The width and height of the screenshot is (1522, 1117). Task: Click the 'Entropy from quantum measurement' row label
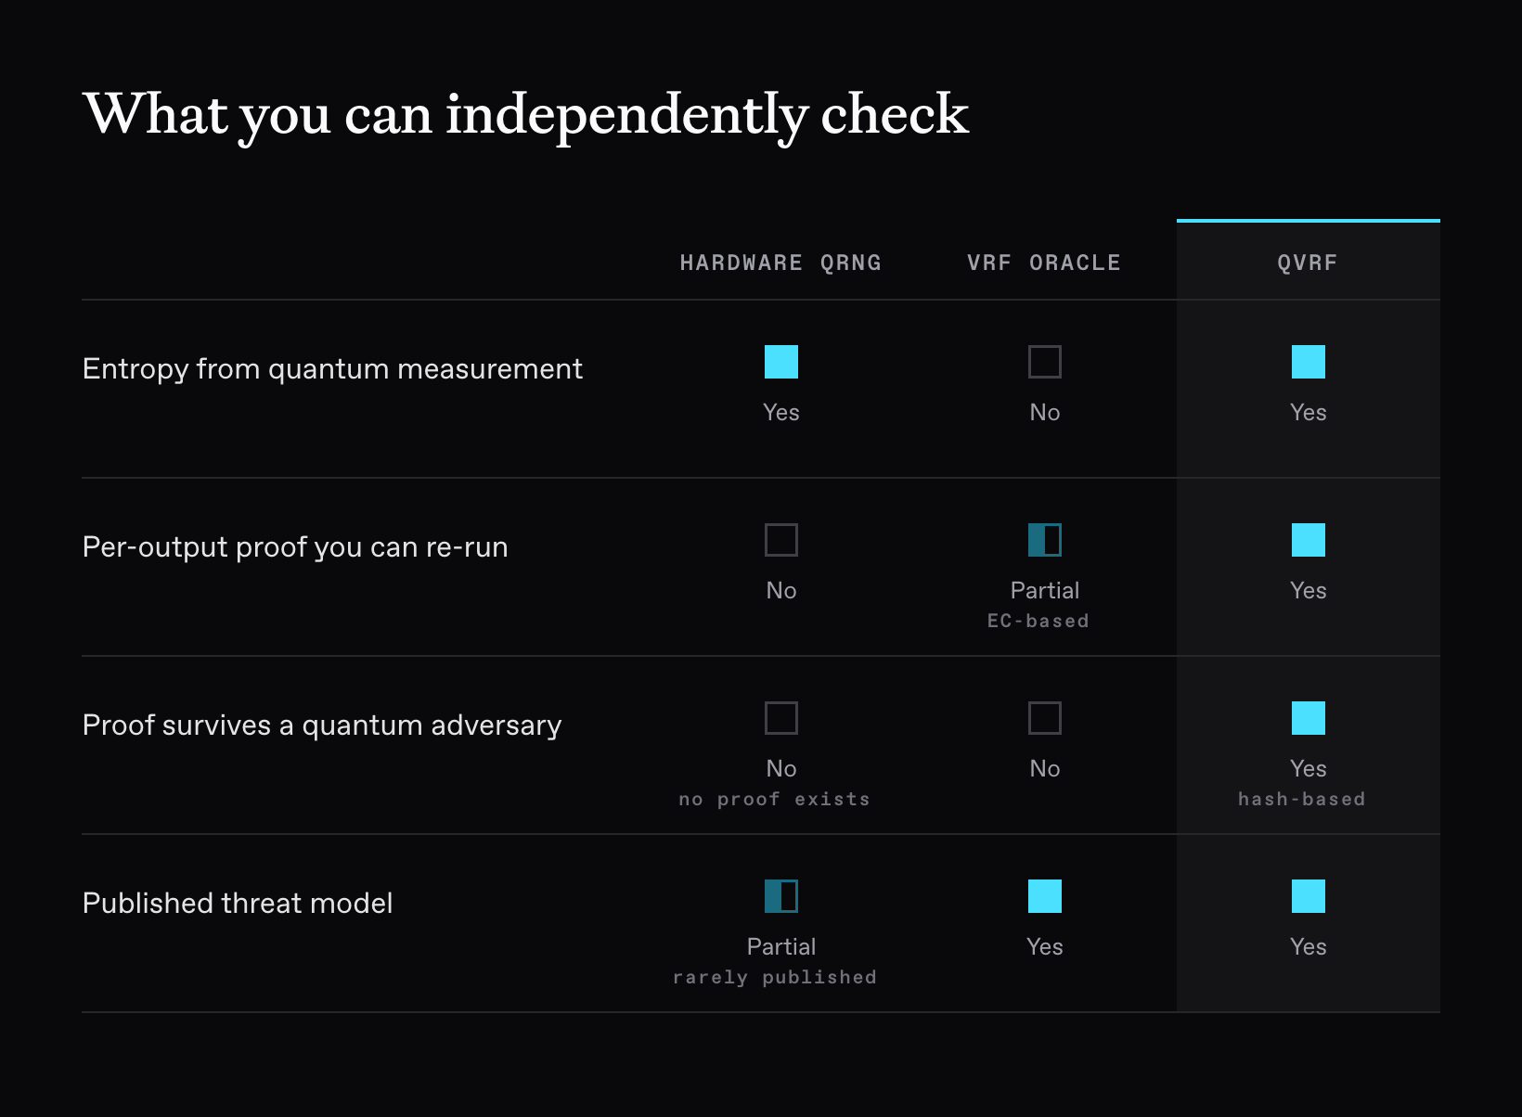tap(332, 369)
